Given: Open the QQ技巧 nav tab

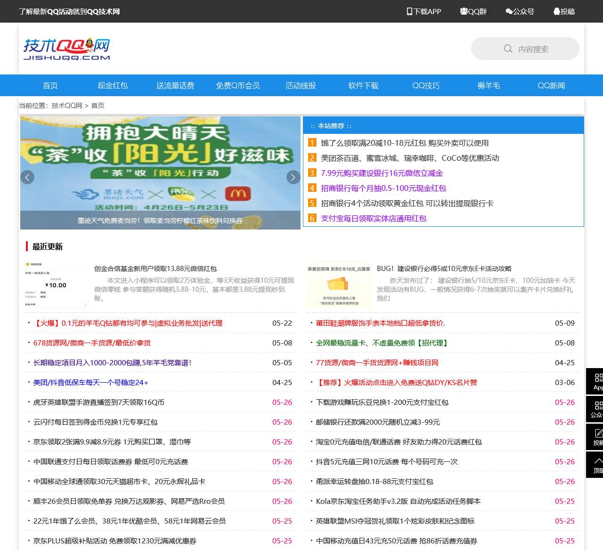Looking at the screenshot, I should tap(426, 85).
